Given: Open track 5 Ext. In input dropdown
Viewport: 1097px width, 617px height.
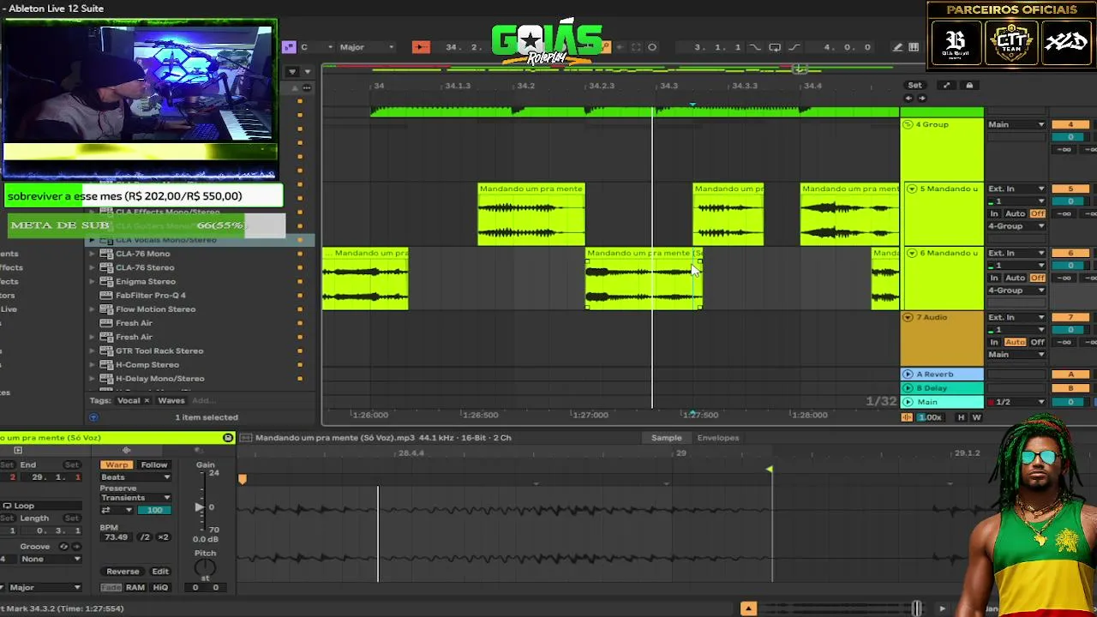Looking at the screenshot, I should [1016, 189].
